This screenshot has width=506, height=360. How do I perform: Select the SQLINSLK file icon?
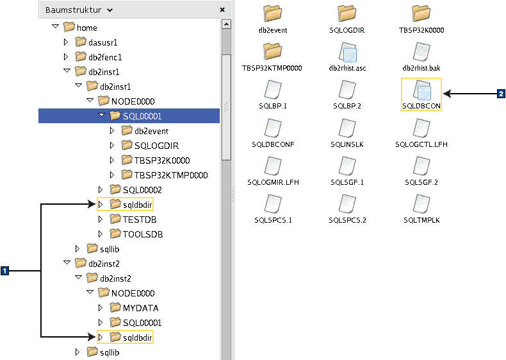[347, 128]
